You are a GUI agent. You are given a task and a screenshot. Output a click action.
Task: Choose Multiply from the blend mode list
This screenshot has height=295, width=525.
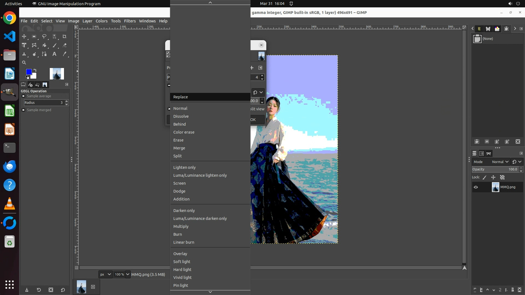click(x=181, y=226)
